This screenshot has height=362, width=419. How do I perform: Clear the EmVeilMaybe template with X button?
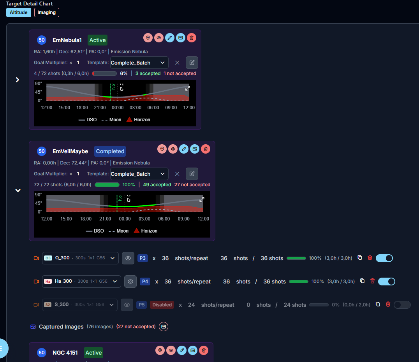coord(177,174)
